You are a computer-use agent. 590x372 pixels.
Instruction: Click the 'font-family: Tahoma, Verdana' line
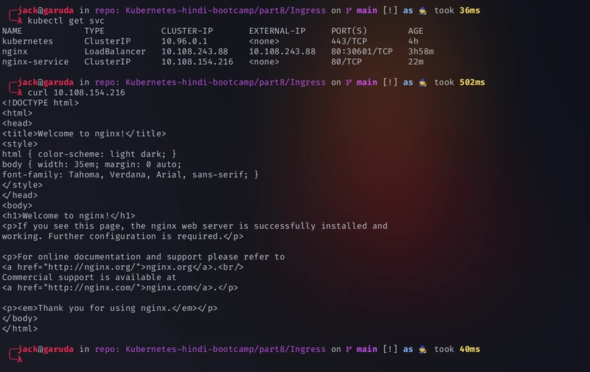pyautogui.click(x=131, y=175)
